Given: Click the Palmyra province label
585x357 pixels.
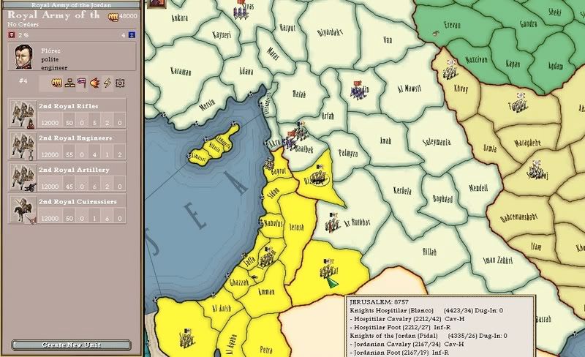Looking at the screenshot, I should click(x=348, y=153).
